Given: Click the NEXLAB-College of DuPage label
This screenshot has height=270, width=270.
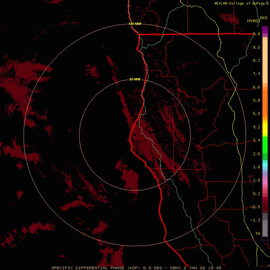Looking at the screenshot, I should tap(240, 3).
